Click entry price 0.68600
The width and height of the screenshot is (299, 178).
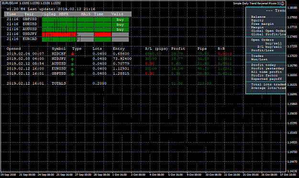pos(121,54)
